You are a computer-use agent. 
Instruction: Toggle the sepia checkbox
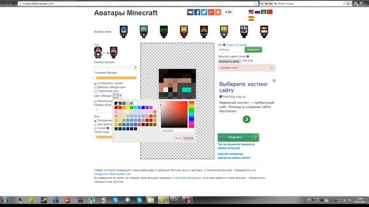[x=95, y=128]
